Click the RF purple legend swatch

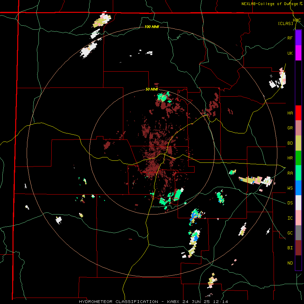point(298,38)
